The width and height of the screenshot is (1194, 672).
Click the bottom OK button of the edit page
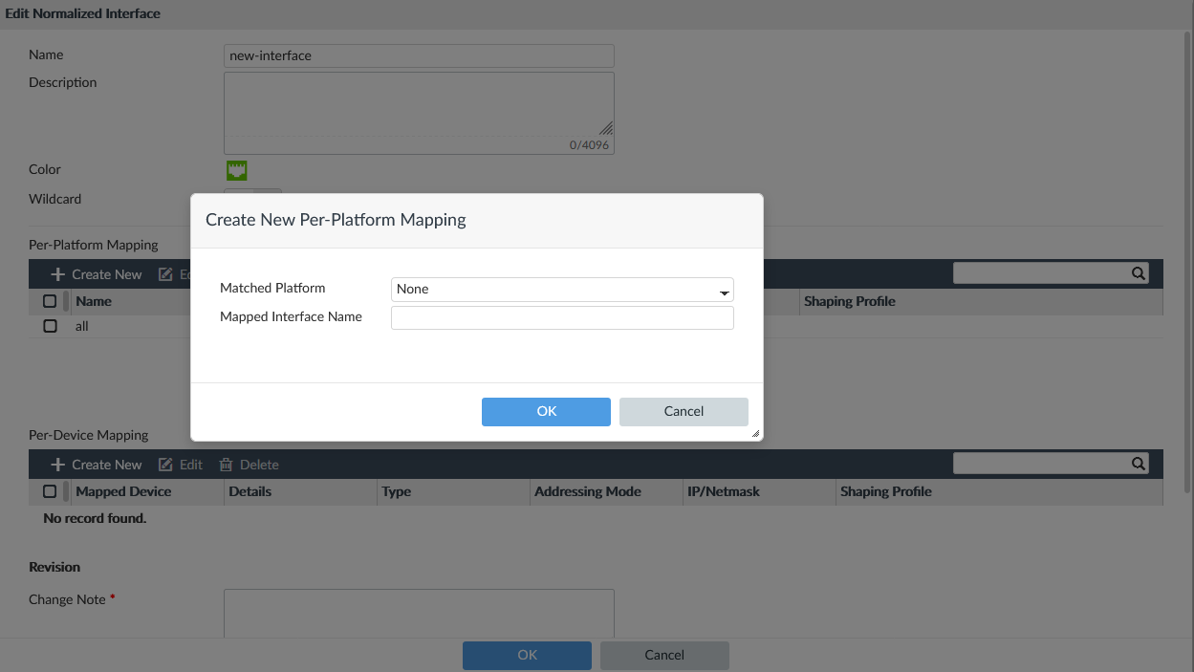click(527, 656)
